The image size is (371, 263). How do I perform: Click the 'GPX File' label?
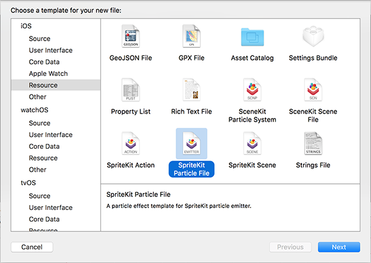click(x=192, y=58)
